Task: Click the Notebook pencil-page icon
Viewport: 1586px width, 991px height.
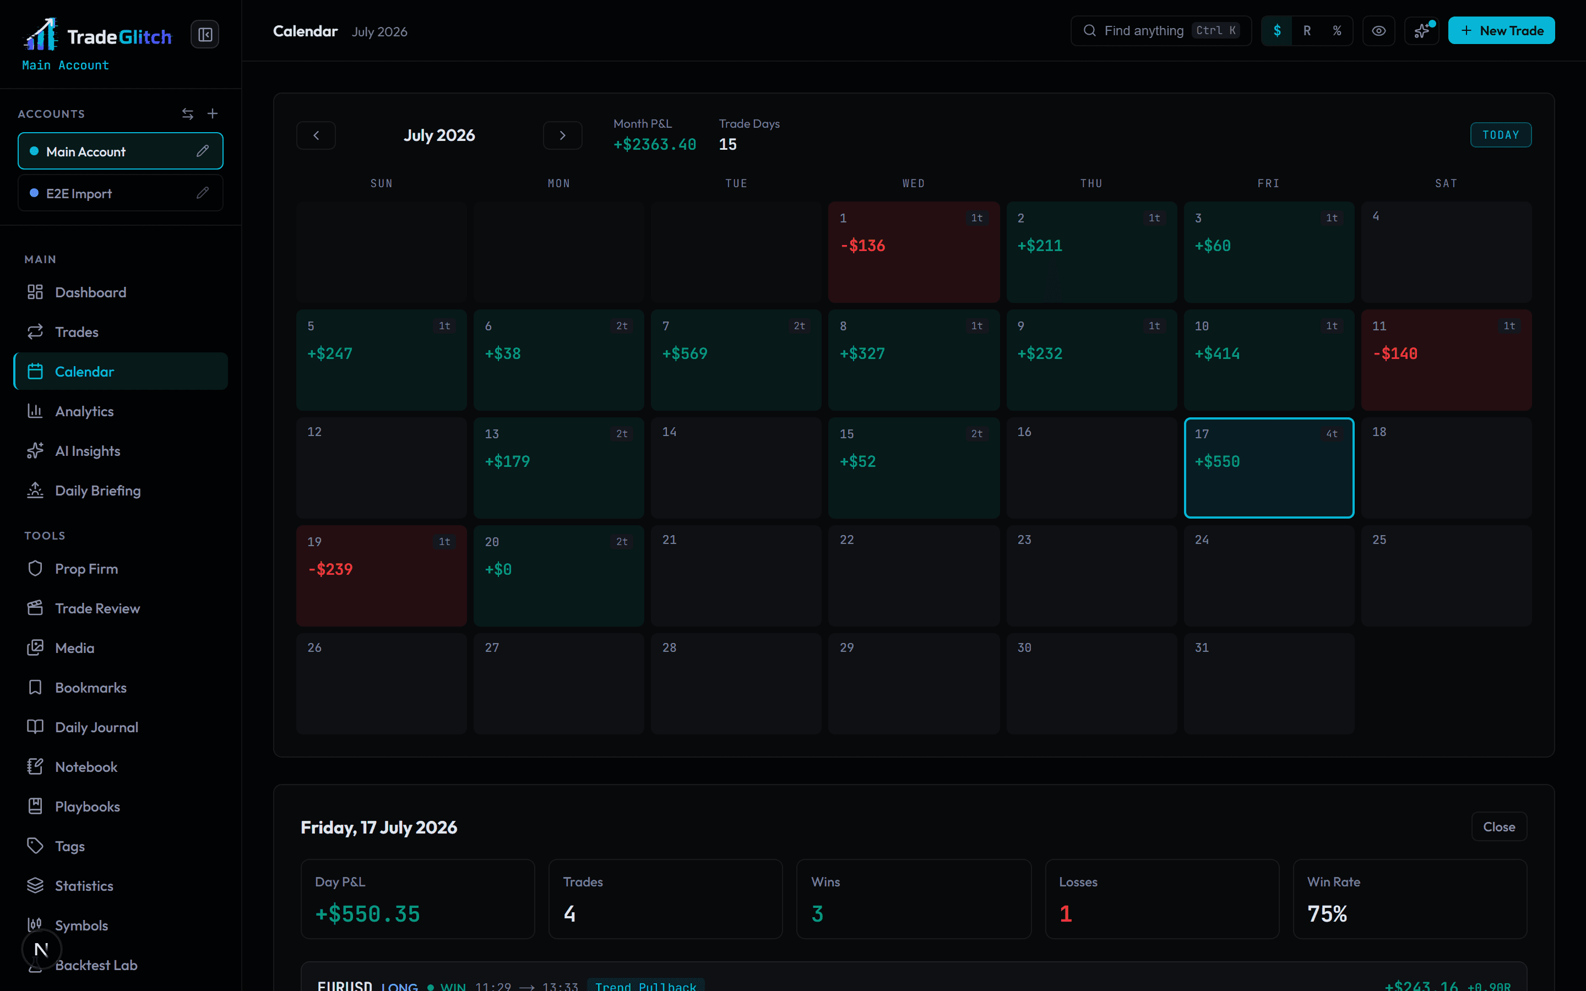Action: coord(35,767)
